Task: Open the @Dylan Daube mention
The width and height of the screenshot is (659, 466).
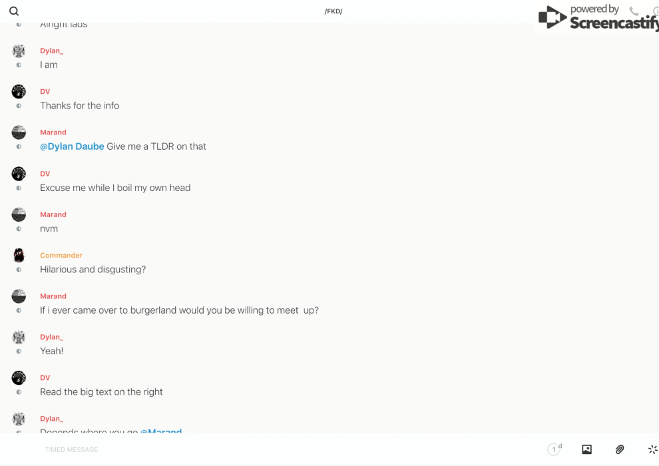Action: pos(72,146)
